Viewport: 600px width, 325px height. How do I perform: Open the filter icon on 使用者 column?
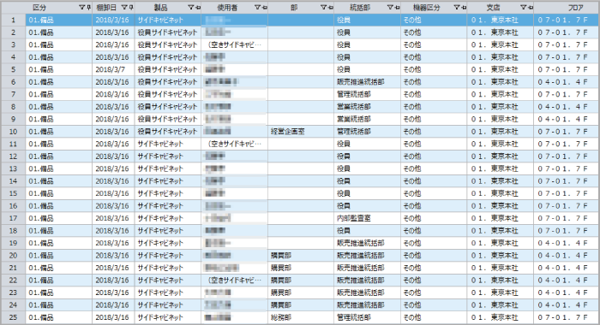point(257,7)
